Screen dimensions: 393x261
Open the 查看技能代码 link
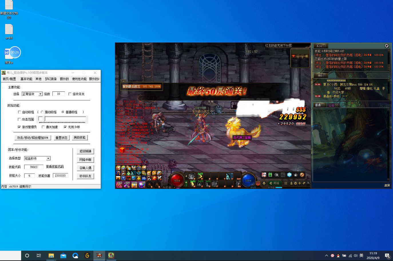click(x=55, y=167)
